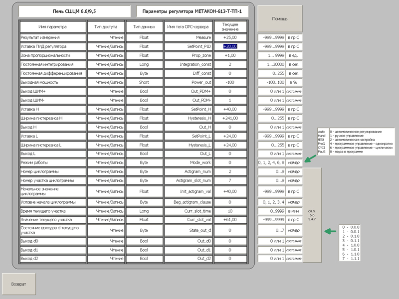The width and height of the screenshot is (399, 299).
Task: Click 'Условие начала циклограммы' row name
Action: (53, 202)
